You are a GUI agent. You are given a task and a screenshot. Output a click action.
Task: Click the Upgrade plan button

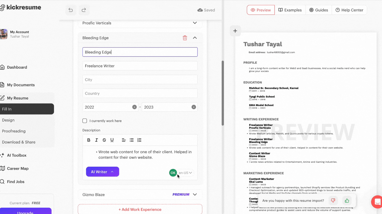pos(25,211)
